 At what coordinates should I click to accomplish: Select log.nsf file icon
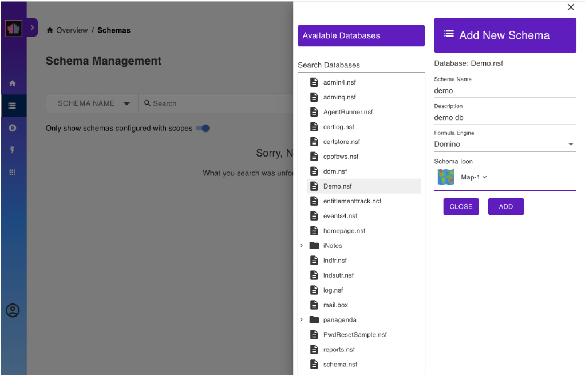coord(314,290)
